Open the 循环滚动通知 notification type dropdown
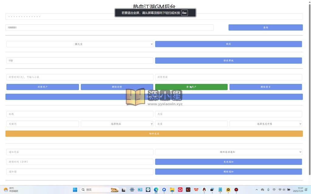 228,152
